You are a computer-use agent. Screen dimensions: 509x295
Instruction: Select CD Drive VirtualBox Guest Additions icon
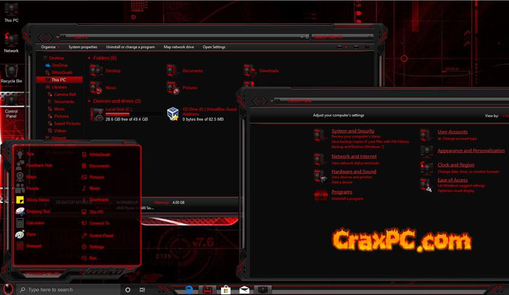tap(173, 114)
